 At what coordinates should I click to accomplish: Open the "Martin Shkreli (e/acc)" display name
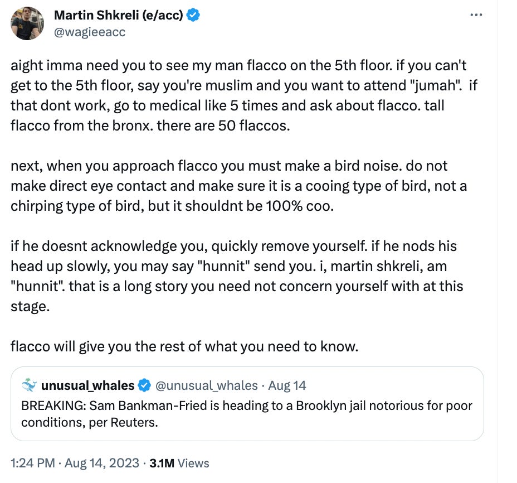(118, 16)
